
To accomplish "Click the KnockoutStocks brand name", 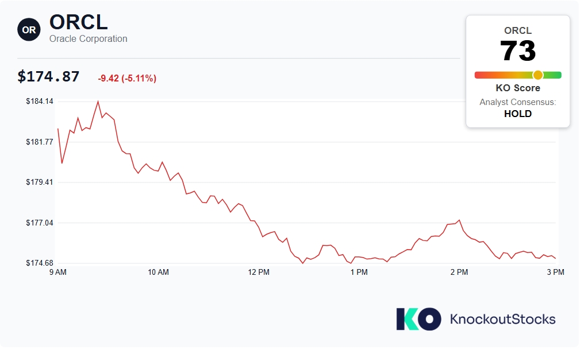I will pyautogui.click(x=503, y=319).
